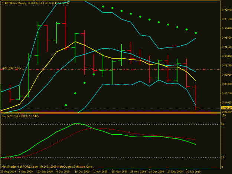Click price axis label 0.89740
232x174 pixels.
click(x=226, y=66)
